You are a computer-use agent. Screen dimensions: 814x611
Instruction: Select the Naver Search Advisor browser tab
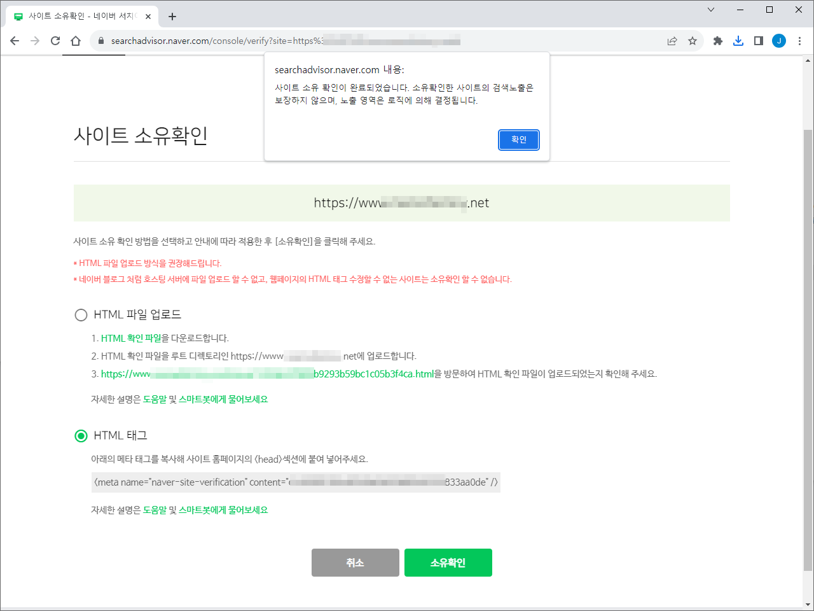83,17
